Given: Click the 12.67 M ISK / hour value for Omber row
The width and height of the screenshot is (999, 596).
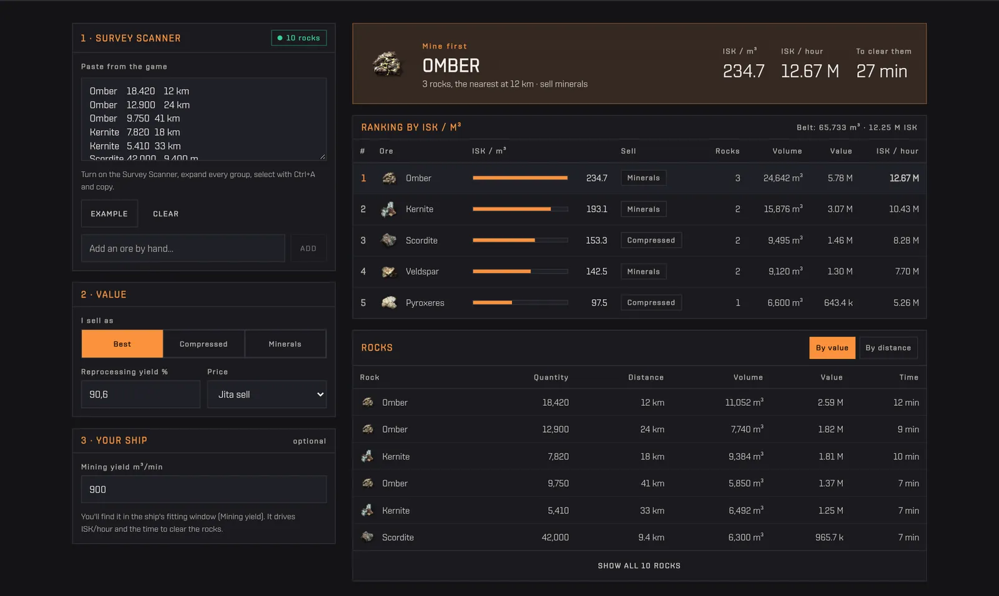Looking at the screenshot, I should pos(904,178).
